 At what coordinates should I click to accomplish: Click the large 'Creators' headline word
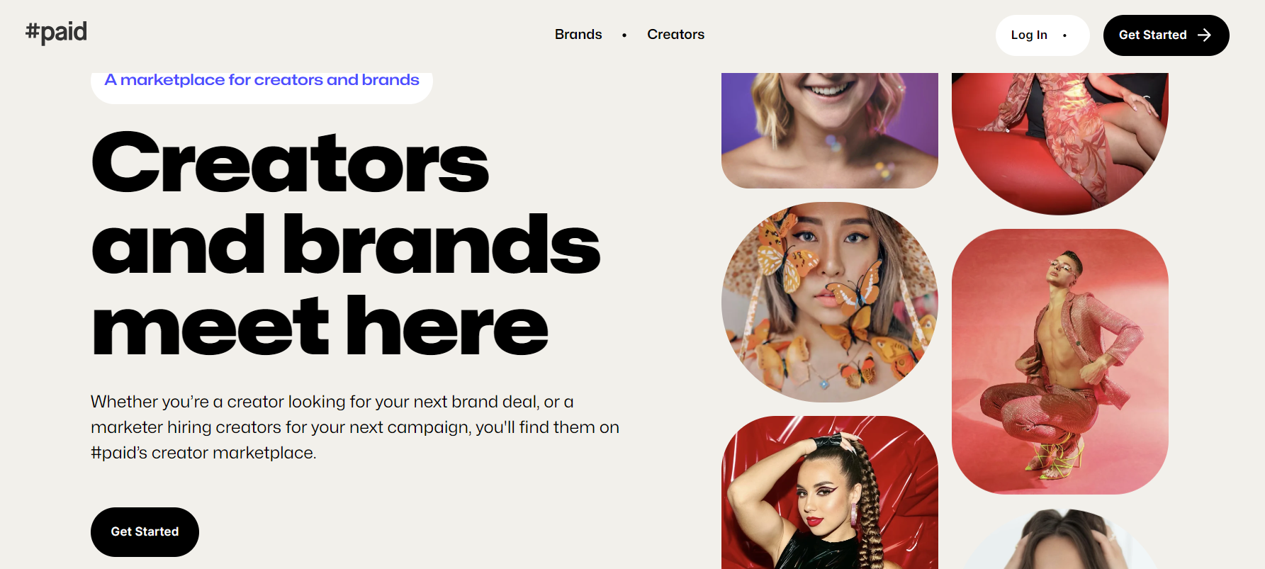point(291,163)
